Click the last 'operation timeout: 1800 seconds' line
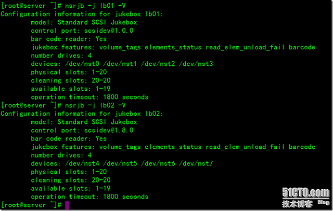This screenshot has height=211, width=333. coord(89,197)
